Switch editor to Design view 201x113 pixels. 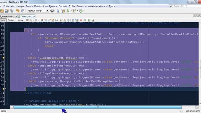click(x=11, y=20)
